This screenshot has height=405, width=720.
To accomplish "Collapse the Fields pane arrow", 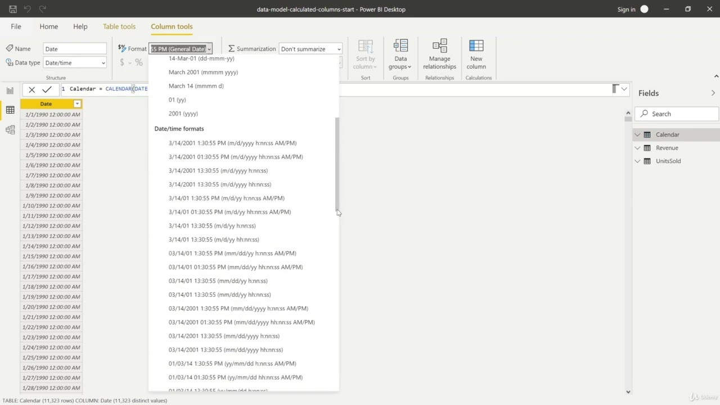I will point(713,93).
